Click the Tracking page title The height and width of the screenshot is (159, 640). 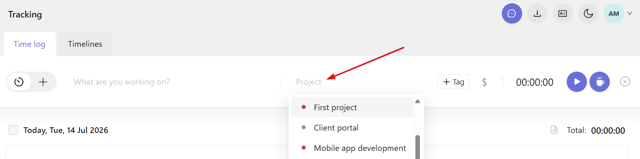[25, 14]
